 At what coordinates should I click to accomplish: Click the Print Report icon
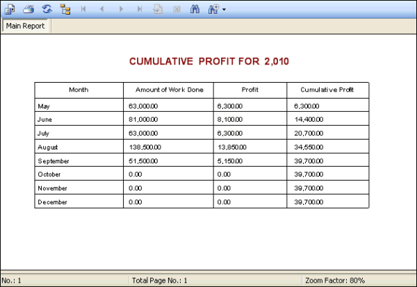click(x=28, y=9)
